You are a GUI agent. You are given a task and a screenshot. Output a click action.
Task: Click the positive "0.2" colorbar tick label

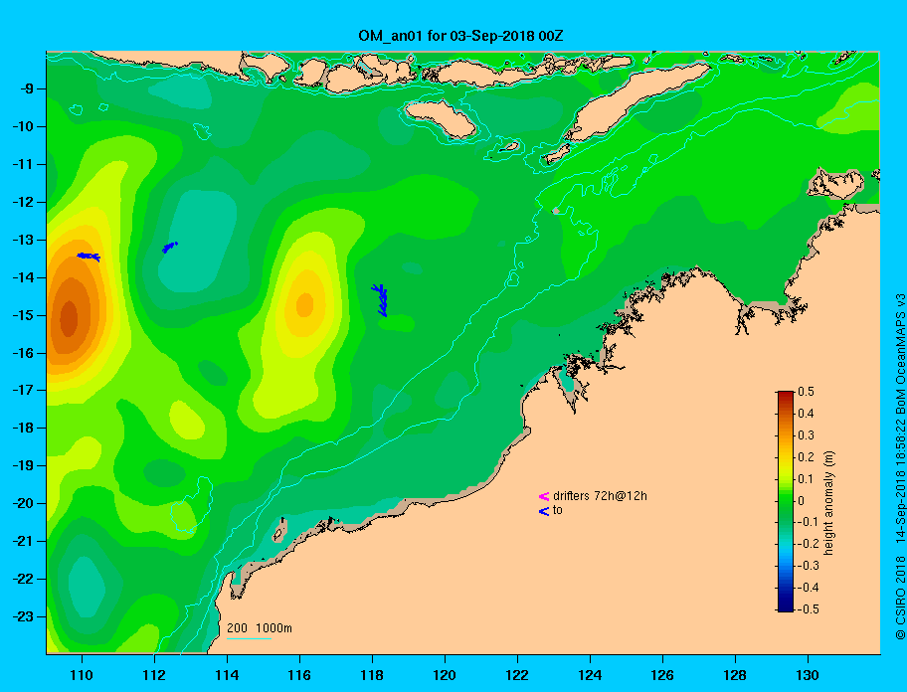[806, 457]
